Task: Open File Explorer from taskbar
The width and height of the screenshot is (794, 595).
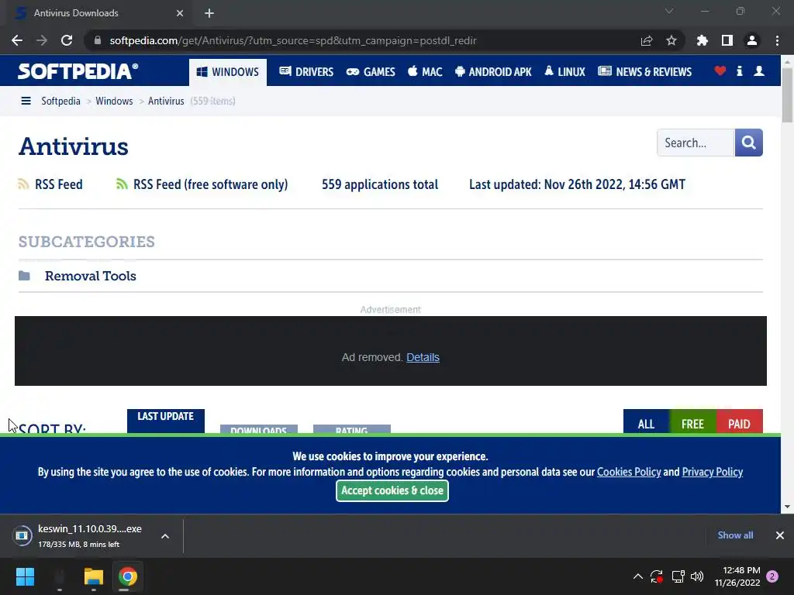Action: click(94, 576)
